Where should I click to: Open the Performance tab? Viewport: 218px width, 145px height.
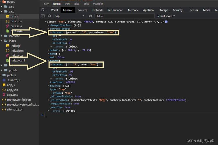click(x=115, y=10)
